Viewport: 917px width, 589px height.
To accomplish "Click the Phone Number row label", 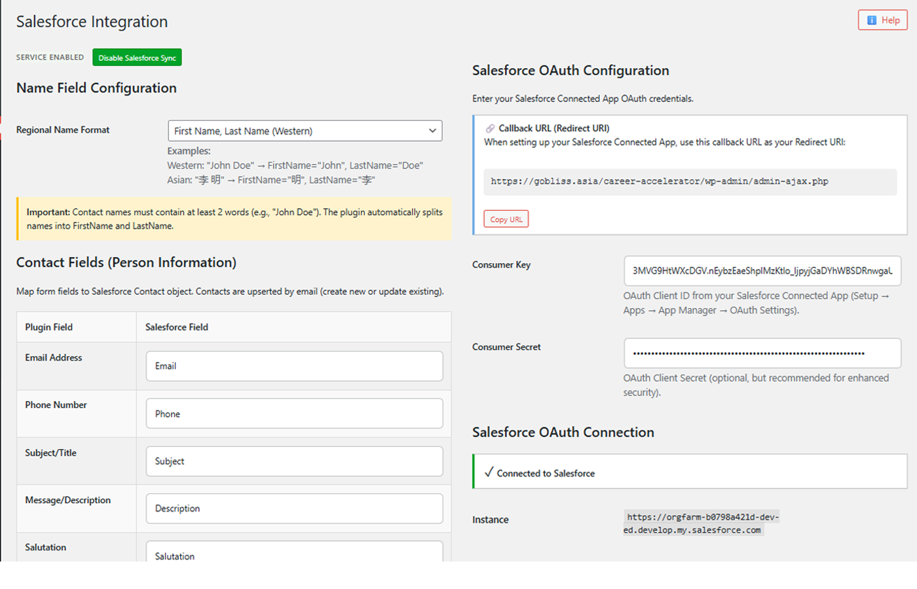I will pos(56,405).
